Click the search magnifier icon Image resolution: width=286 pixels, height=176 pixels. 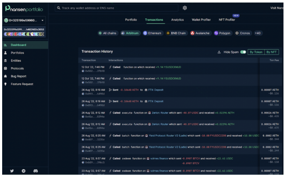59,8
